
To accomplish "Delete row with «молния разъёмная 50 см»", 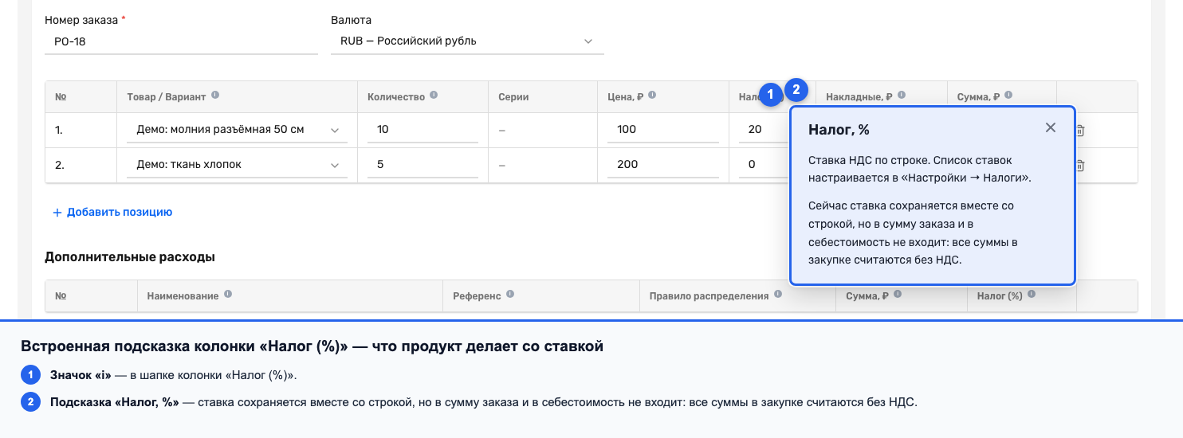I will click(x=1080, y=130).
